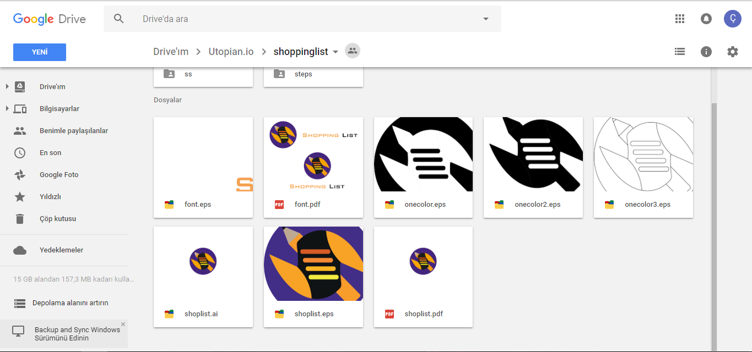Click the search magnifier icon
Screen dimensions: 752x352
tap(119, 19)
